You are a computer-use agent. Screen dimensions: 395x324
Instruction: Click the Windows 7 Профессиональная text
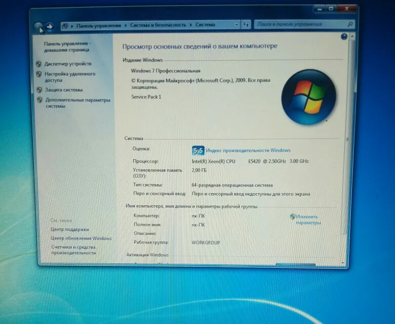(x=166, y=71)
